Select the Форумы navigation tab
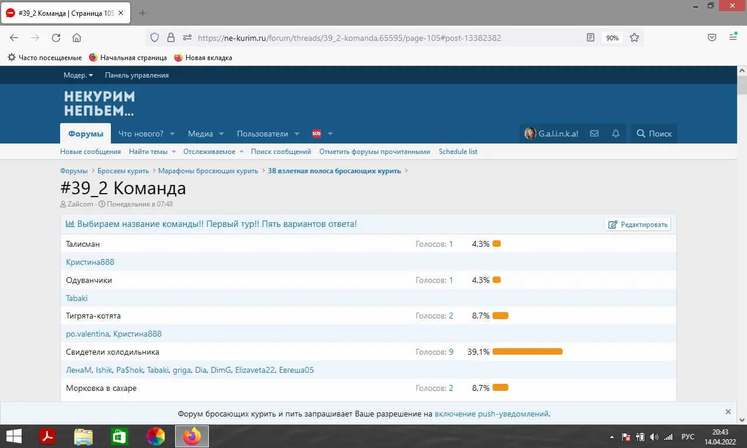Screen dimensions: 747x448 86,134
